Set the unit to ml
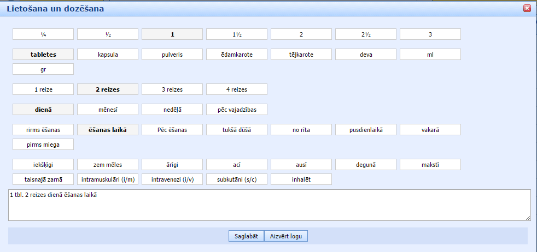Image resolution: width=537 pixels, height=252 pixels. [430, 55]
